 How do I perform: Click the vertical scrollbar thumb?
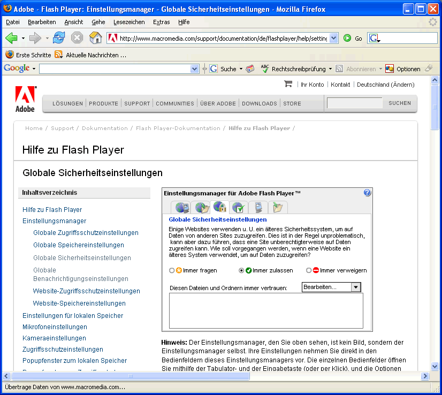tap(435, 107)
